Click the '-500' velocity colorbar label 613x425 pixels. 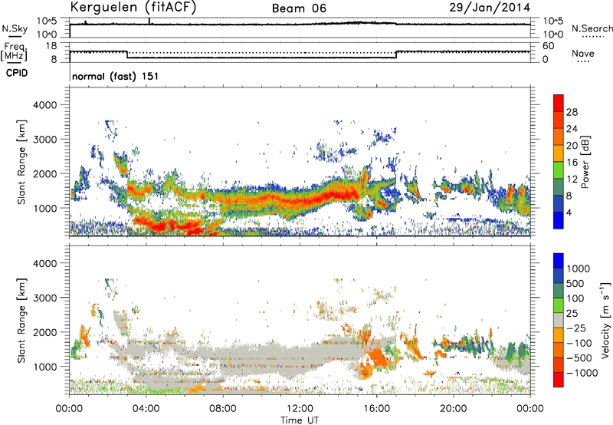[580, 358]
